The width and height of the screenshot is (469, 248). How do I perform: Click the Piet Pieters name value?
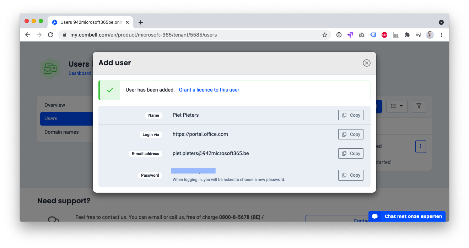tap(186, 115)
